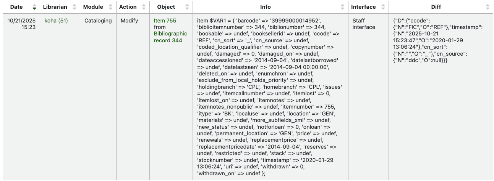Open the koha (51) librarian link
The height and width of the screenshot is (181, 494).
[x=56, y=21]
